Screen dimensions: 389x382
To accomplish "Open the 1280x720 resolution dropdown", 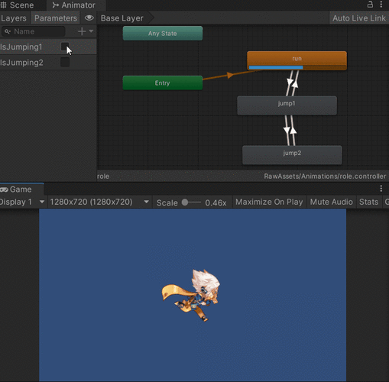I will (99, 202).
